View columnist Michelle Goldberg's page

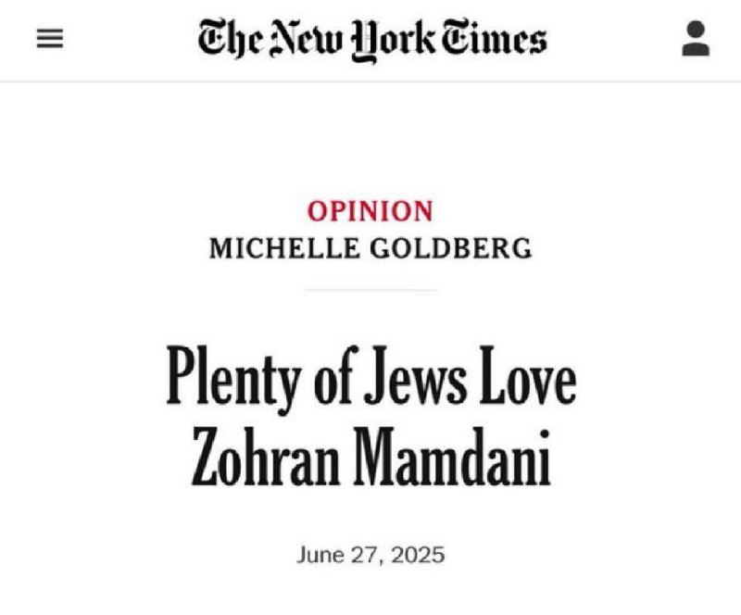point(370,248)
